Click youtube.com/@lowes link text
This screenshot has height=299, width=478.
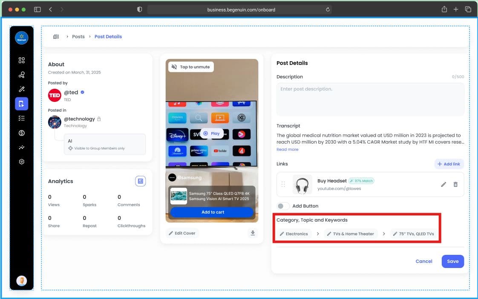pos(339,189)
